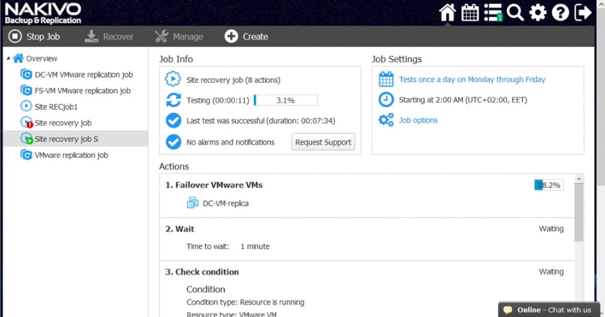Open the Recover menu
Image resolution: width=605 pixels, height=317 pixels.
[109, 37]
